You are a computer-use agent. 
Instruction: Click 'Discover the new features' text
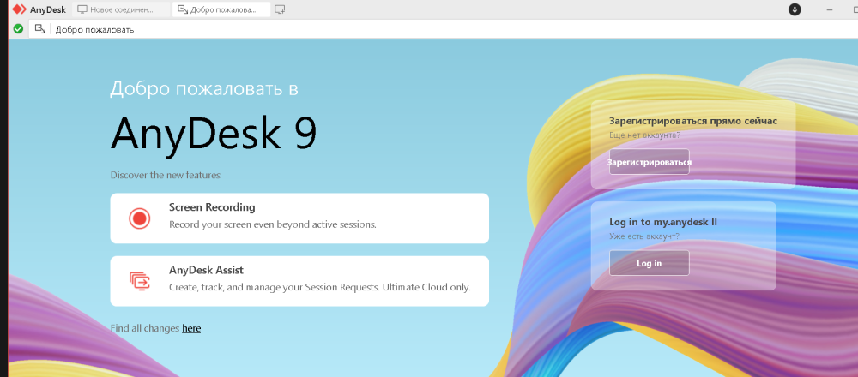(166, 176)
